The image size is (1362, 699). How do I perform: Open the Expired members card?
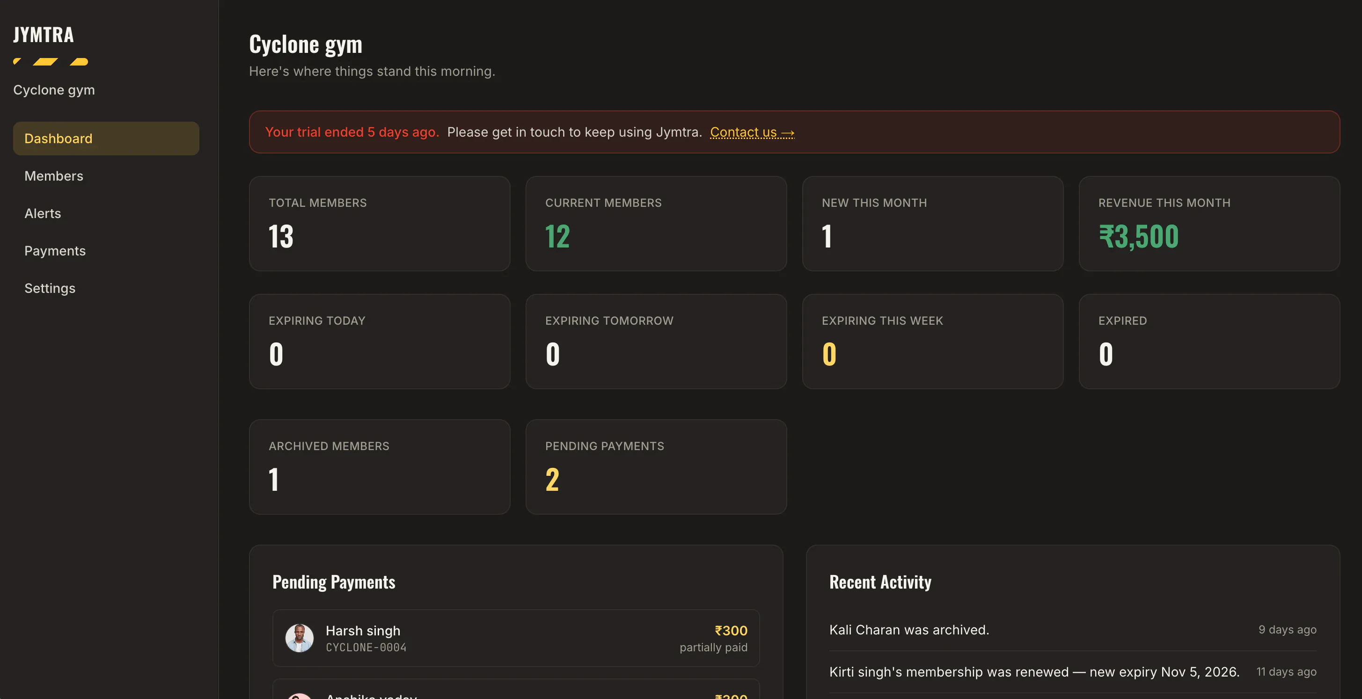(x=1209, y=341)
